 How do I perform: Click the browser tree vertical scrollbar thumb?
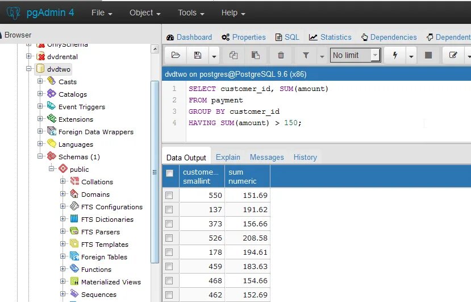155,172
